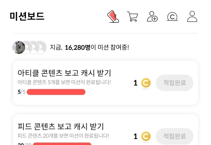Screen dimensions: 211x145
Task: Open the red sneaker step-counter icon
Action: 113,16
